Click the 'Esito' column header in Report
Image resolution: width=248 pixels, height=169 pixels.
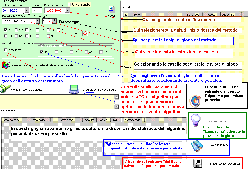point(158,15)
